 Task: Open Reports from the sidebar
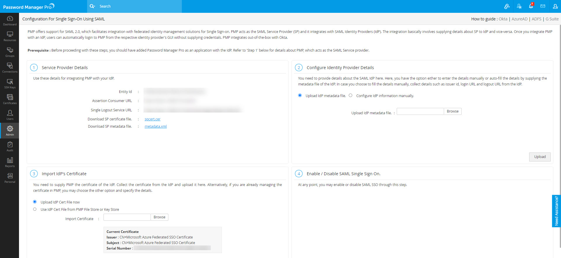coord(10,162)
